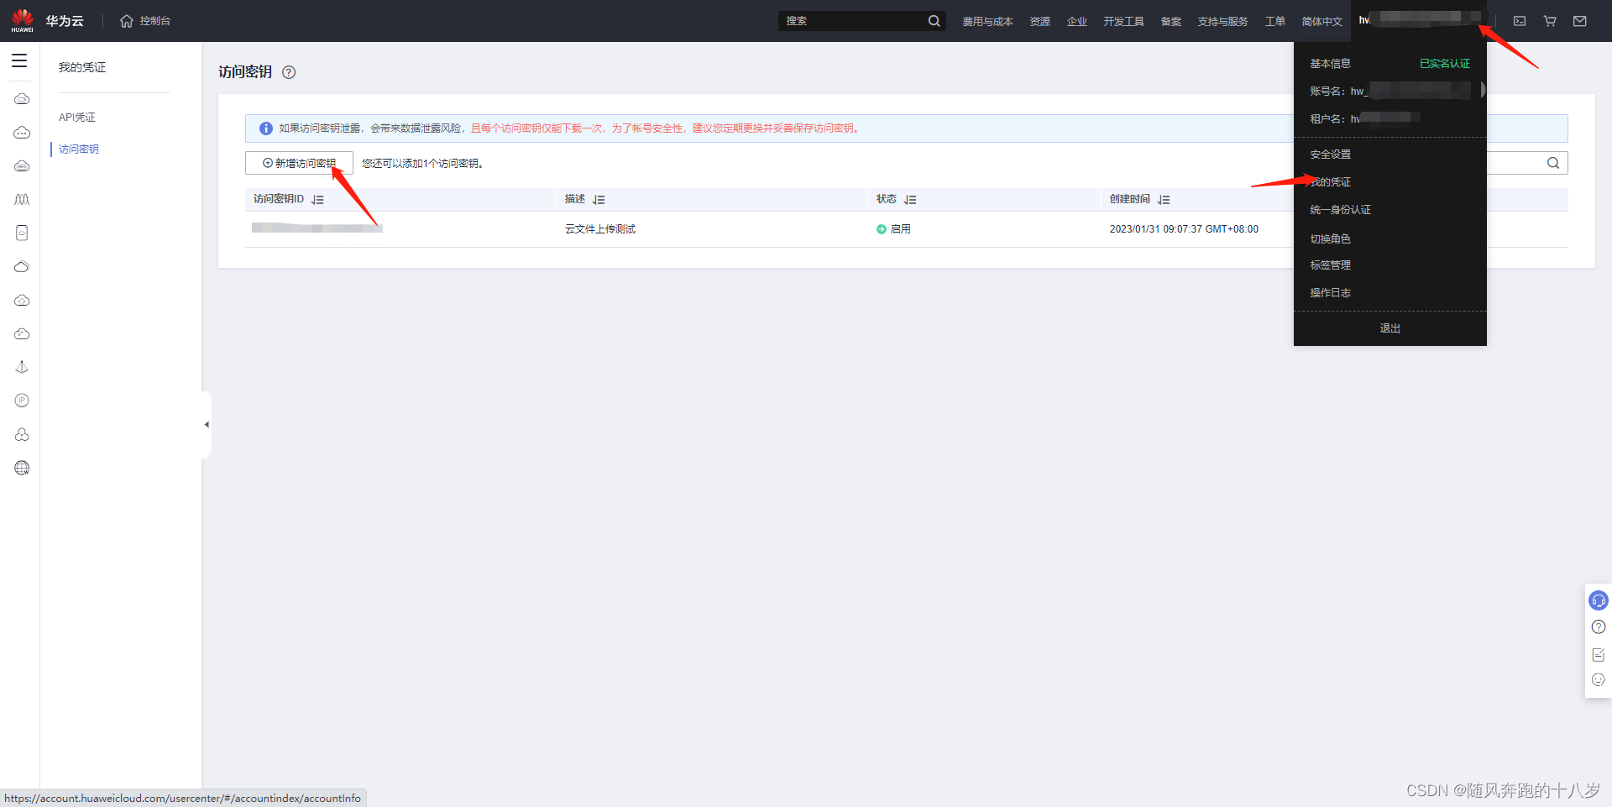Screen dimensions: 1612x807
Task: Expand the account name arrow in the user menu
Action: click(x=1484, y=90)
